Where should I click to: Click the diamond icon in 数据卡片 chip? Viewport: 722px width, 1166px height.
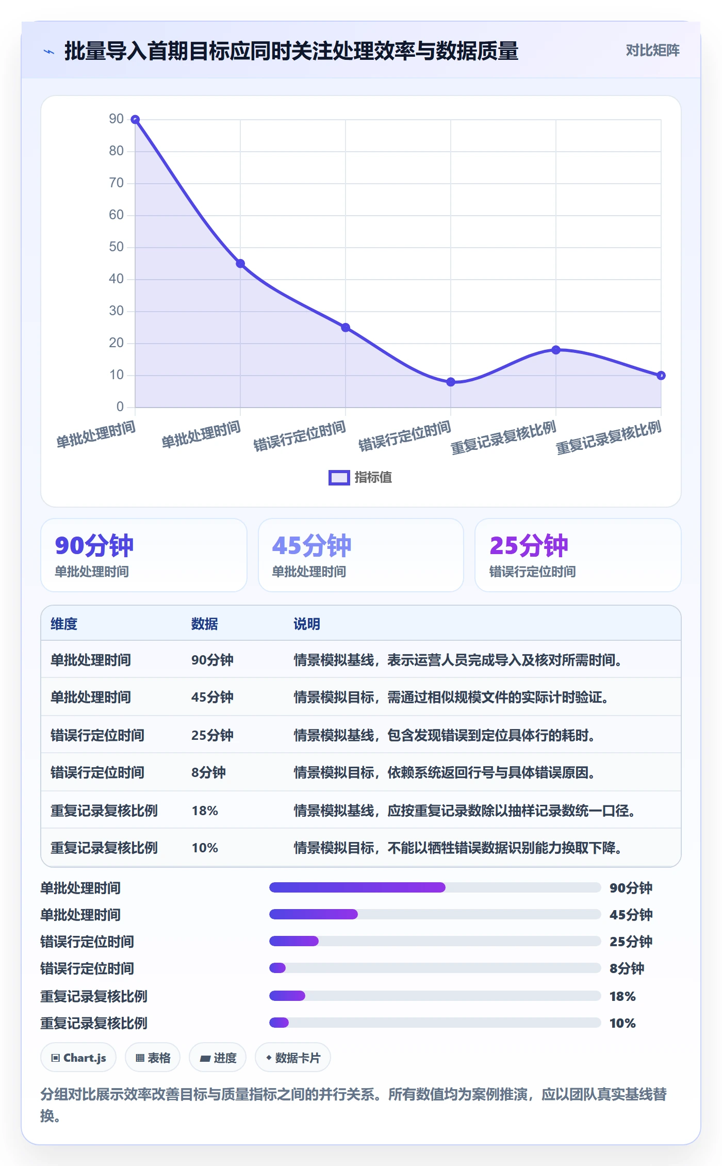[x=269, y=1058]
